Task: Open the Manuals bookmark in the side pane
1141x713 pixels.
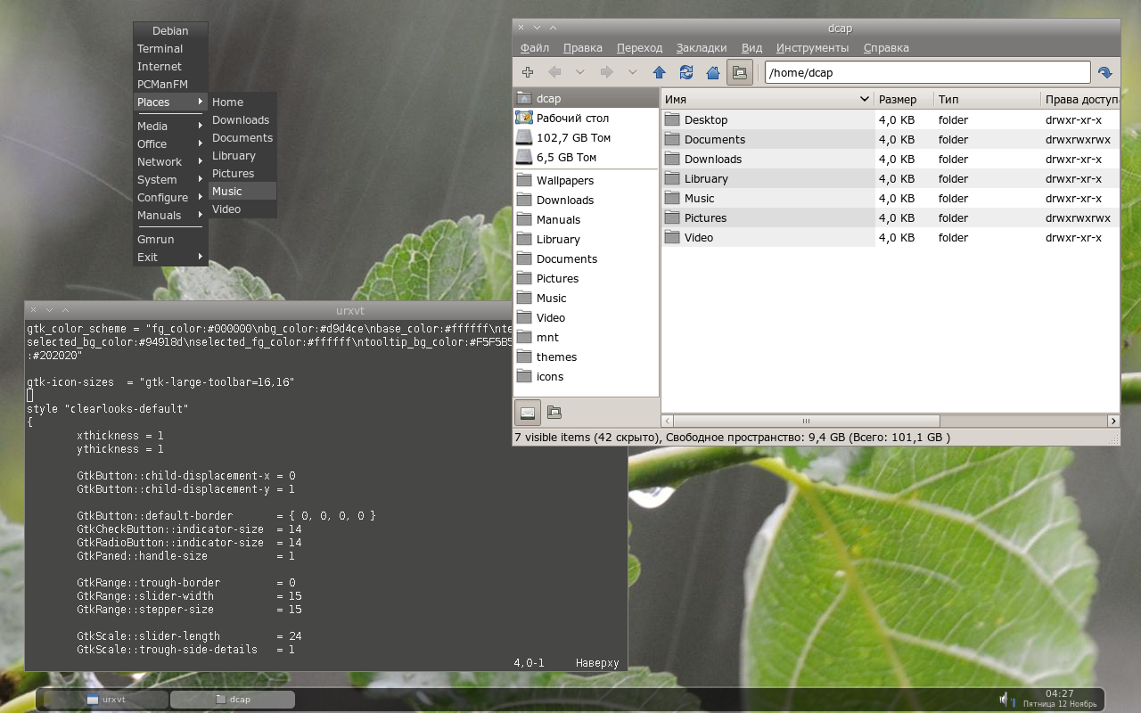Action: coord(587,219)
